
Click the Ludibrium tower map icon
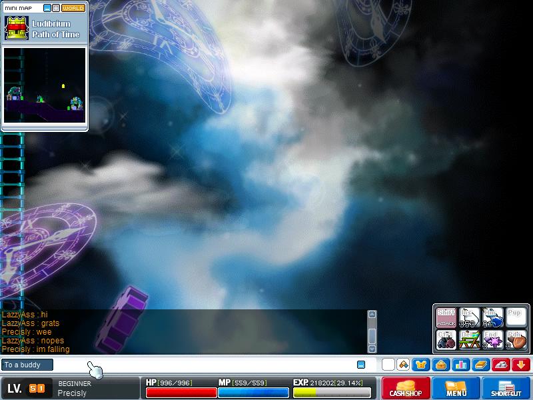point(16,28)
